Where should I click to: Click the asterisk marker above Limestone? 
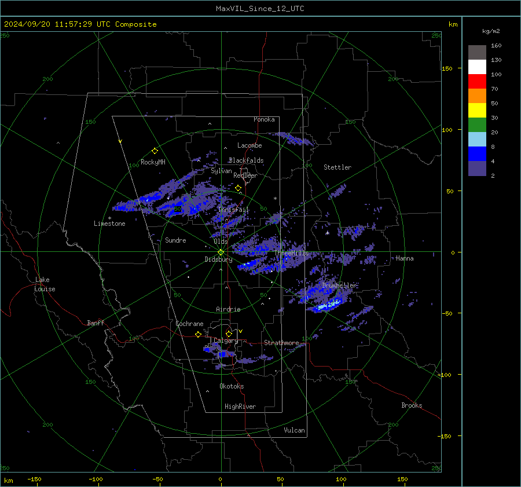point(109,218)
